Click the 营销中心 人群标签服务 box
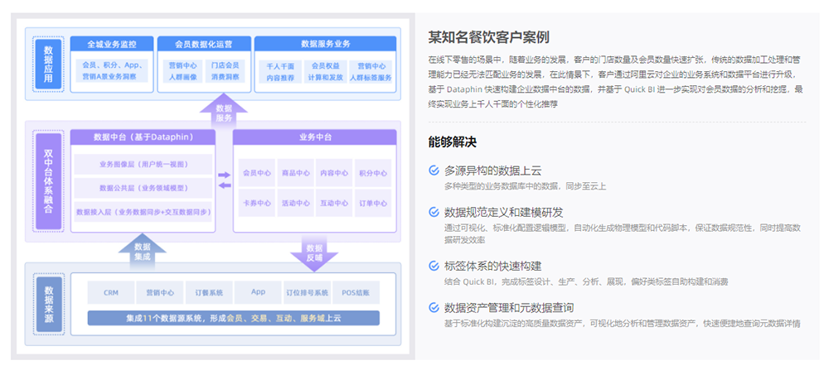 pos(371,71)
